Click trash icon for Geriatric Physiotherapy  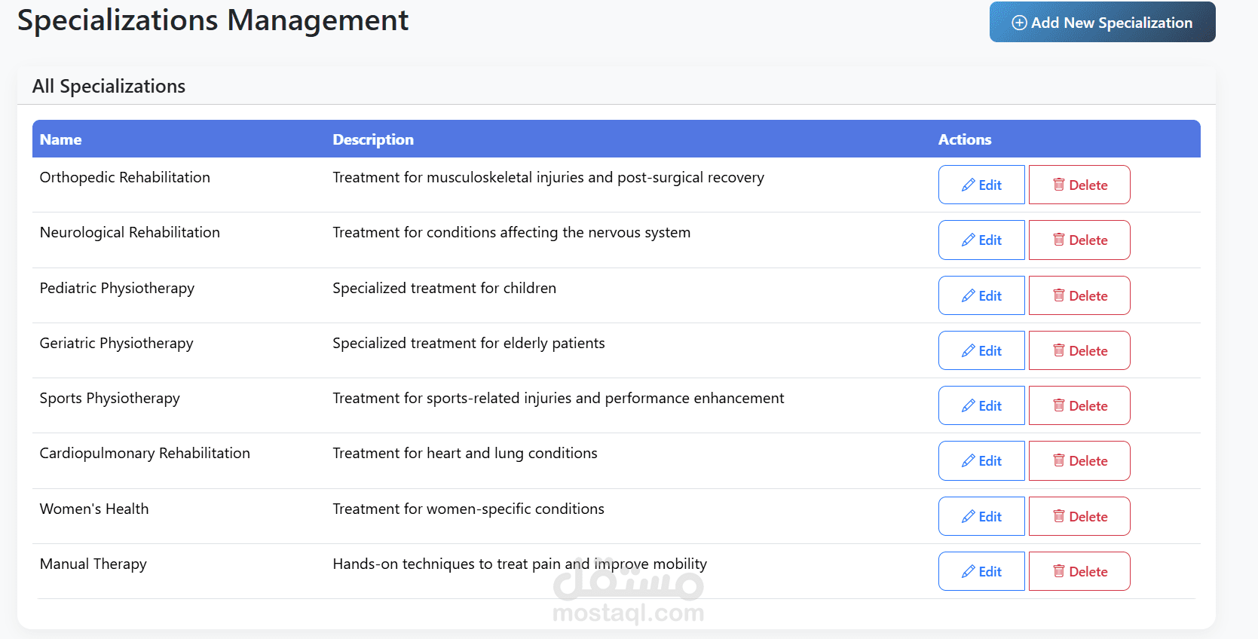pyautogui.click(x=1059, y=350)
